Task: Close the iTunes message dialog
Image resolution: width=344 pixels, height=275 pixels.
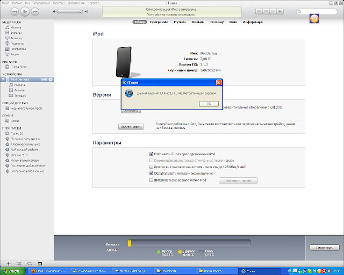Action: pyautogui.click(x=219, y=83)
